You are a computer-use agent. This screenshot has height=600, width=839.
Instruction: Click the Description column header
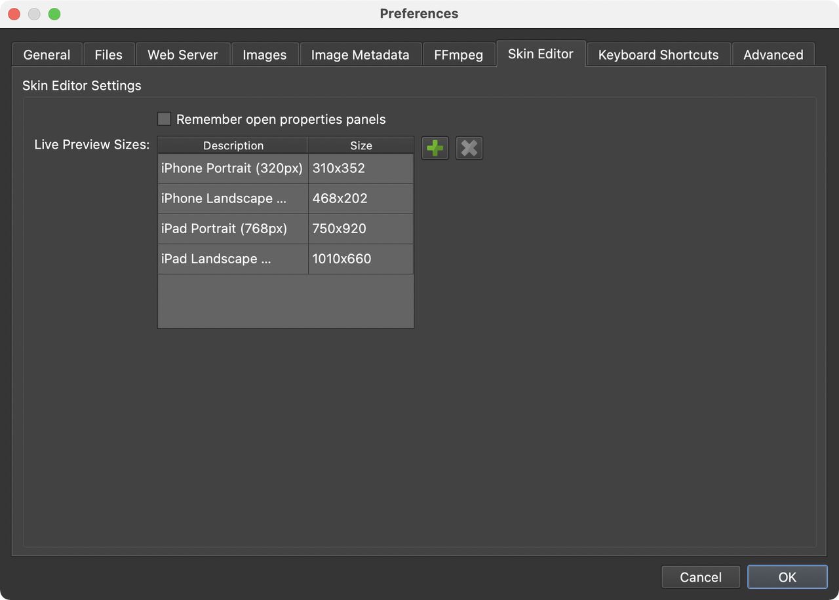(233, 145)
